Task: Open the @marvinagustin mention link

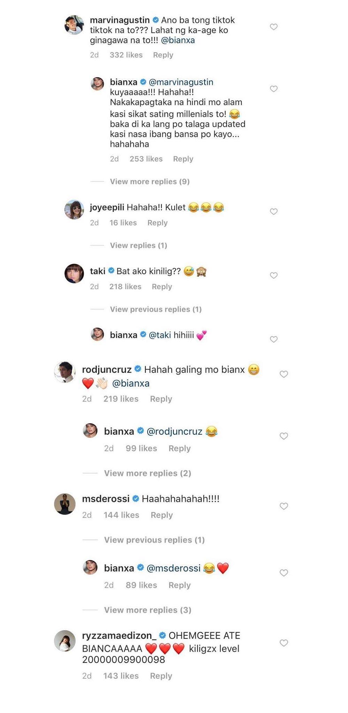Action: tap(181, 82)
